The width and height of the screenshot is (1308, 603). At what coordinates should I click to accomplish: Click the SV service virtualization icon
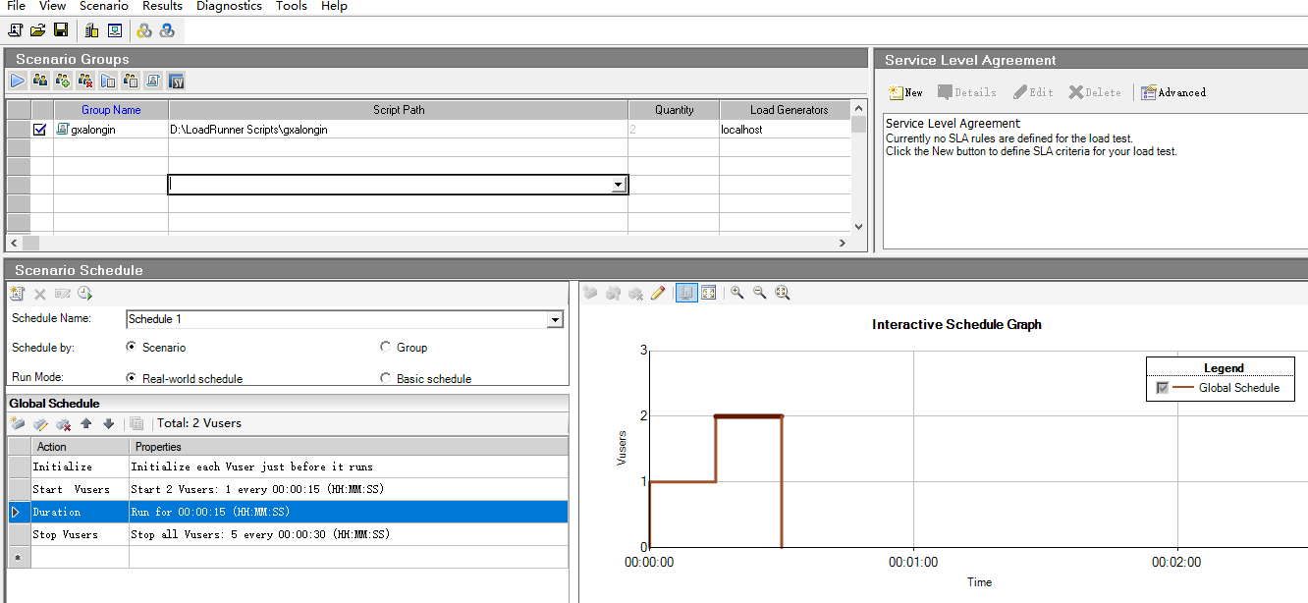coord(177,81)
